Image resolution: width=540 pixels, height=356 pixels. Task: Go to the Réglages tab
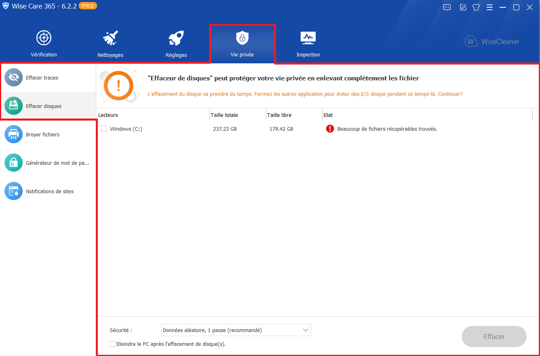pyautogui.click(x=176, y=44)
